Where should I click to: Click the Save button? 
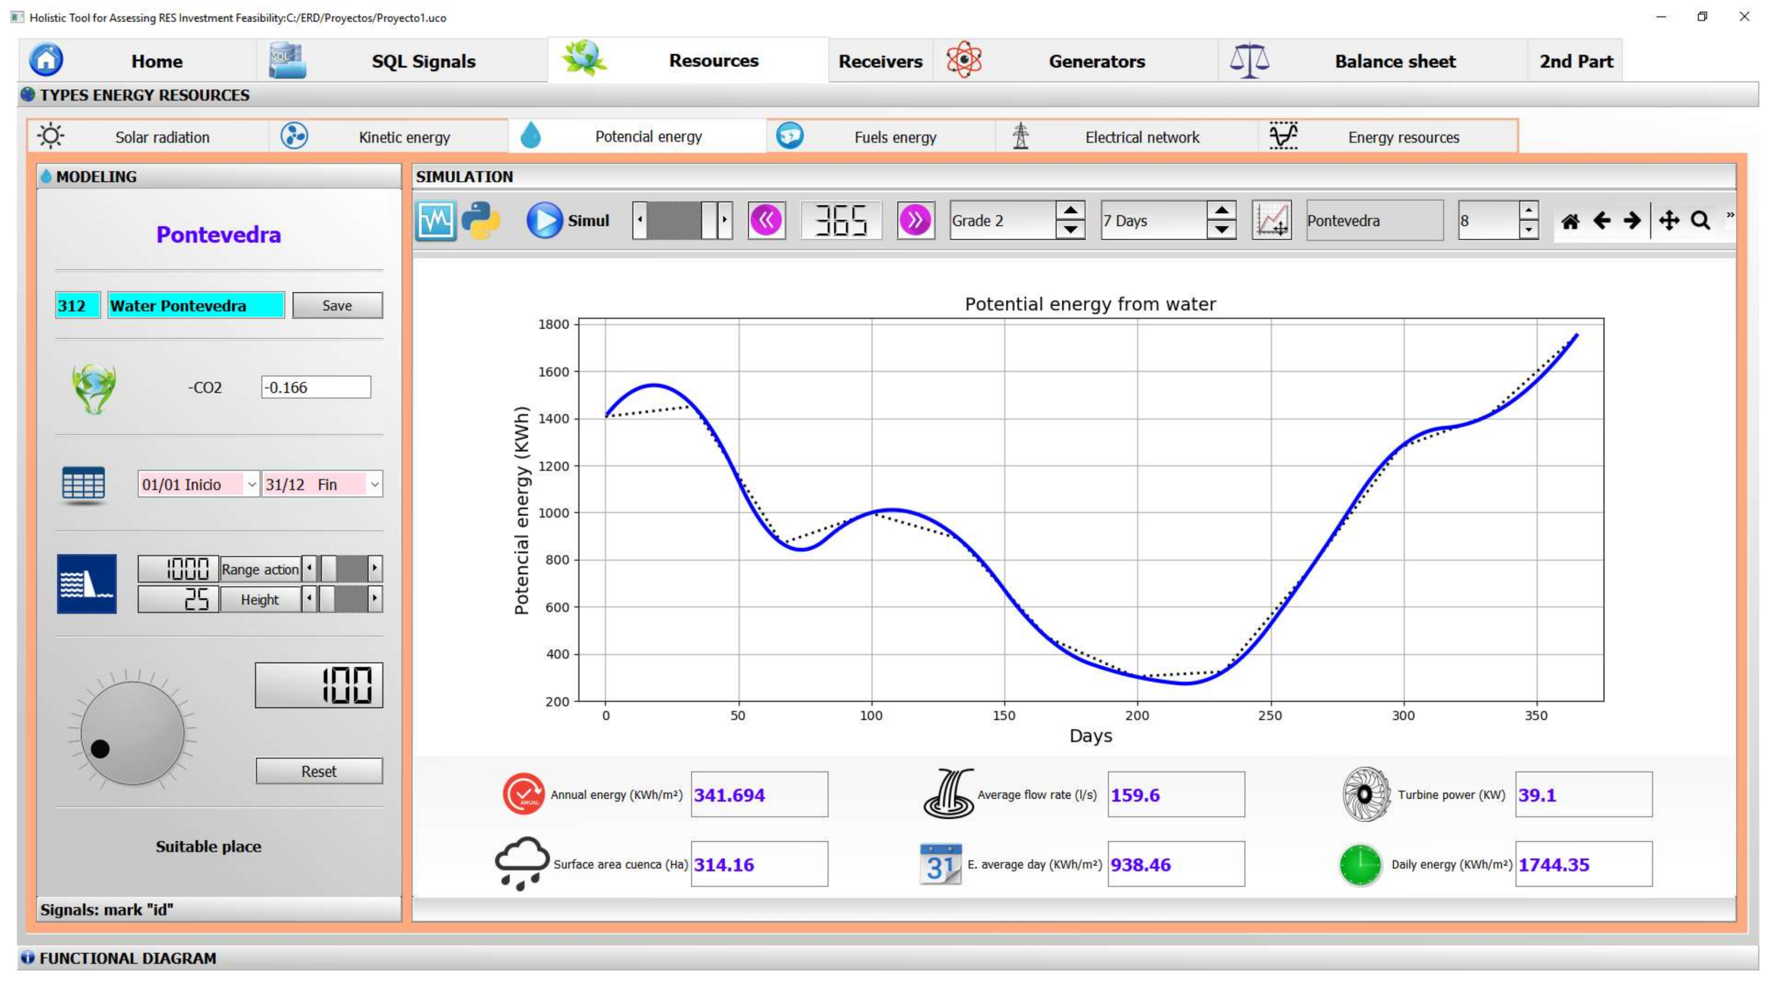click(337, 306)
